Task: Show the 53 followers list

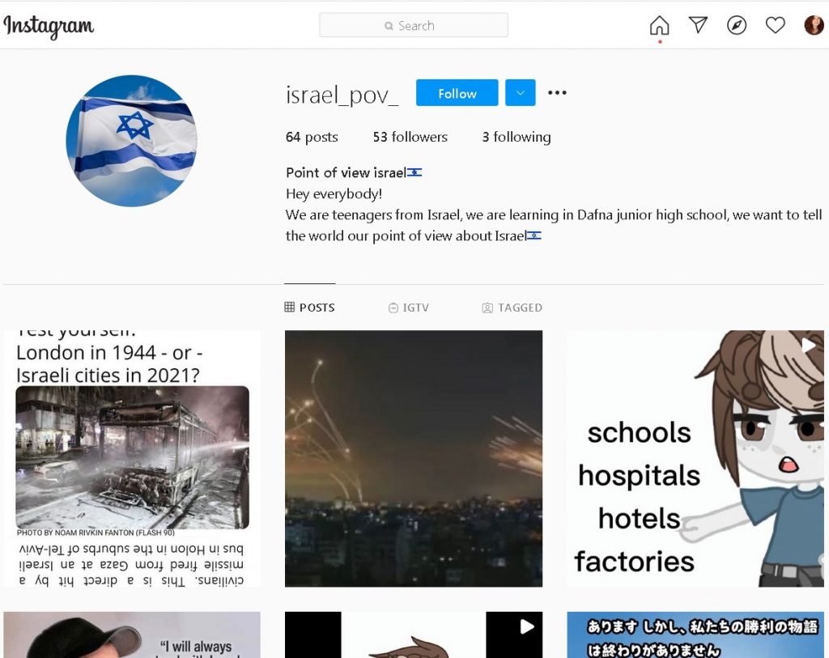Action: [x=410, y=137]
